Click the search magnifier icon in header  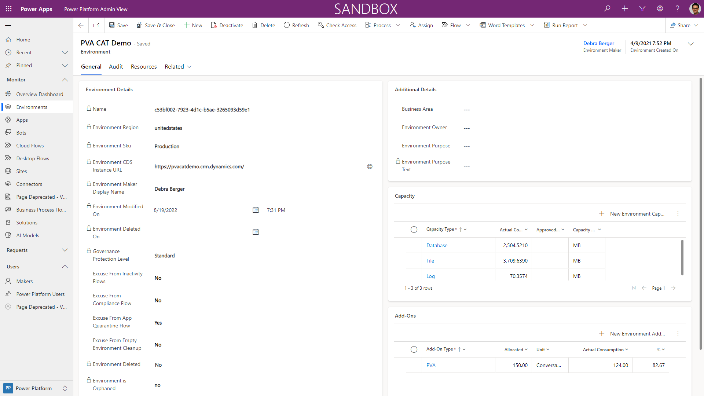click(608, 8)
